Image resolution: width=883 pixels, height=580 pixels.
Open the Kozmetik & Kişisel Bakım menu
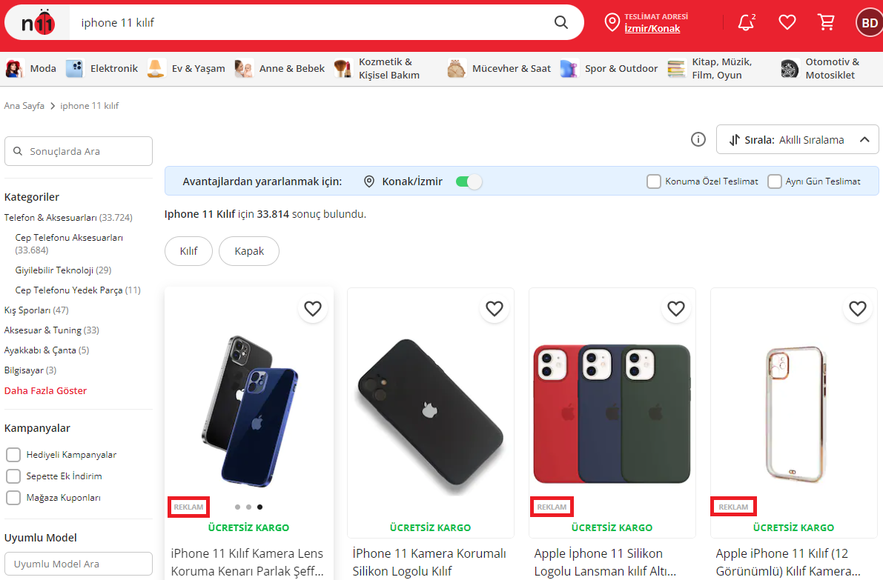389,69
